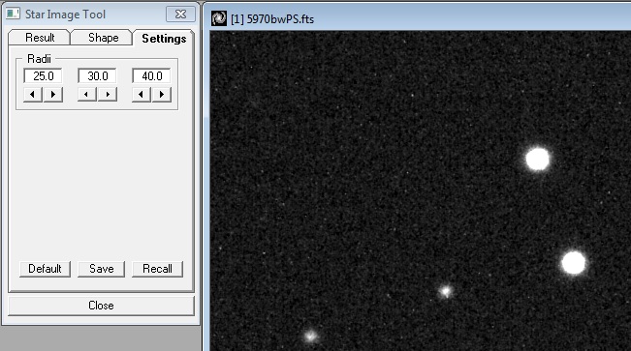Viewport: 631px width, 351px height.
Task: Click the Close button at the bottom
Action: pyautogui.click(x=101, y=306)
